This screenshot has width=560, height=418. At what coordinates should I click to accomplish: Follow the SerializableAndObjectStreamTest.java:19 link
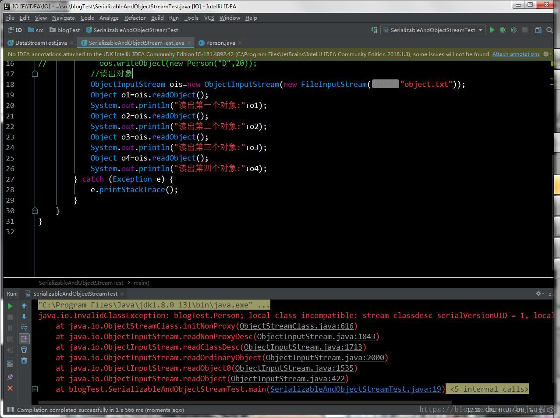click(x=355, y=389)
